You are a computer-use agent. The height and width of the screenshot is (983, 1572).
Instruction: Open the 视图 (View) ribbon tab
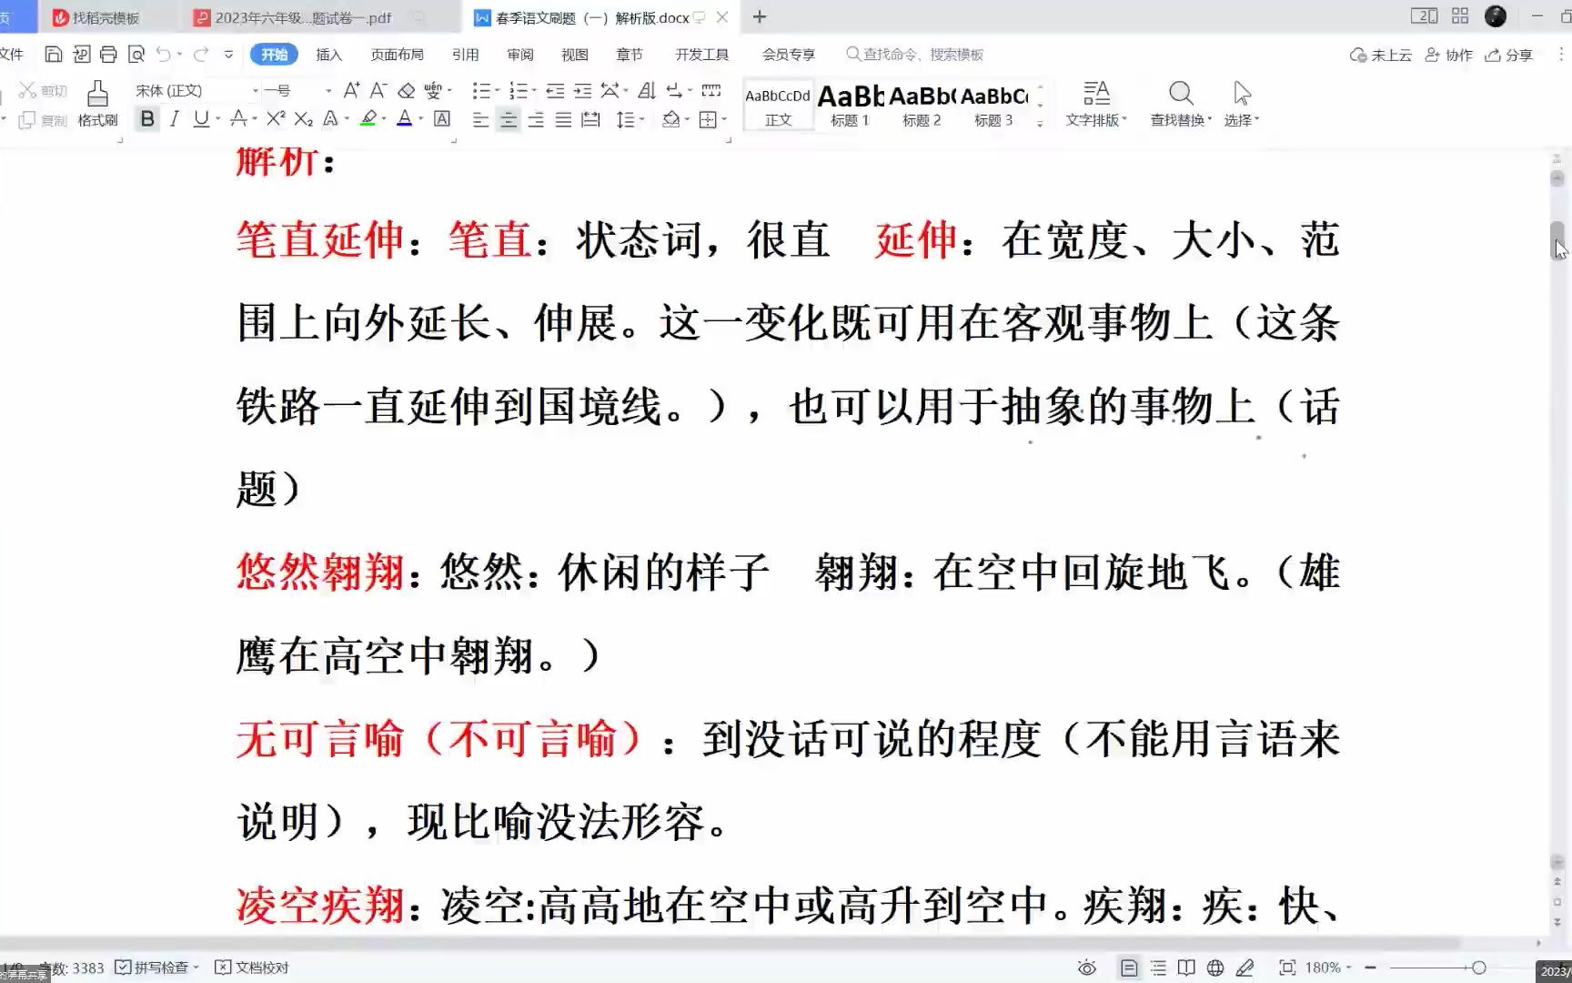click(575, 55)
